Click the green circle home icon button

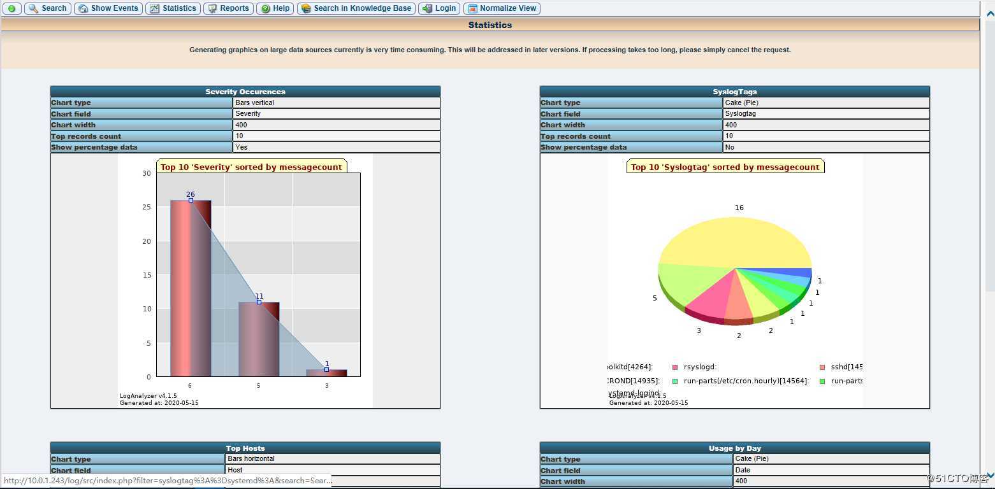tap(12, 8)
